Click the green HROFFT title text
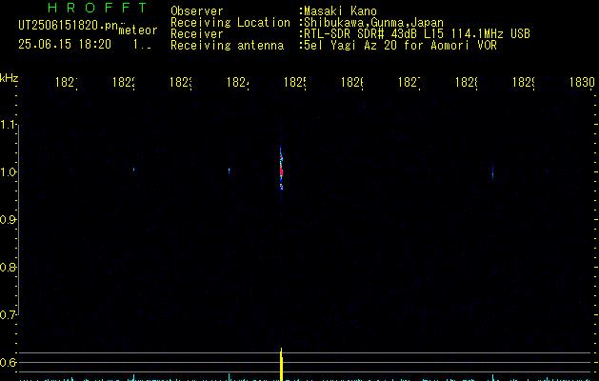 (98, 8)
